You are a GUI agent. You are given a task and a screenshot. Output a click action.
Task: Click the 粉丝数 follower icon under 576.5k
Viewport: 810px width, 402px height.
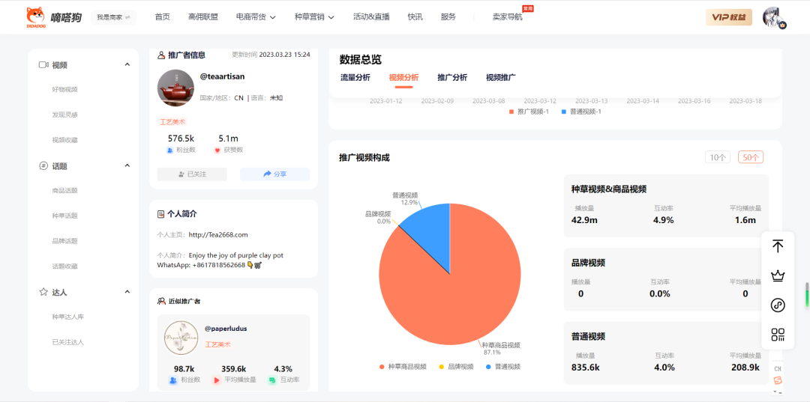169,150
